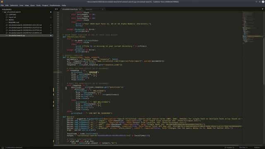Close the second editor tab

coord(102,10)
